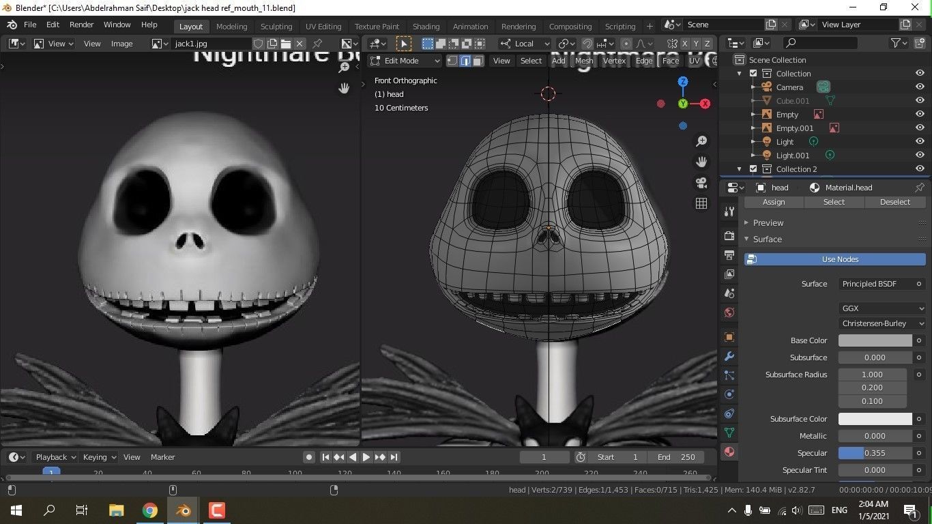Open the GGX distribution dropdown
This screenshot has height=524, width=932.
(882, 308)
